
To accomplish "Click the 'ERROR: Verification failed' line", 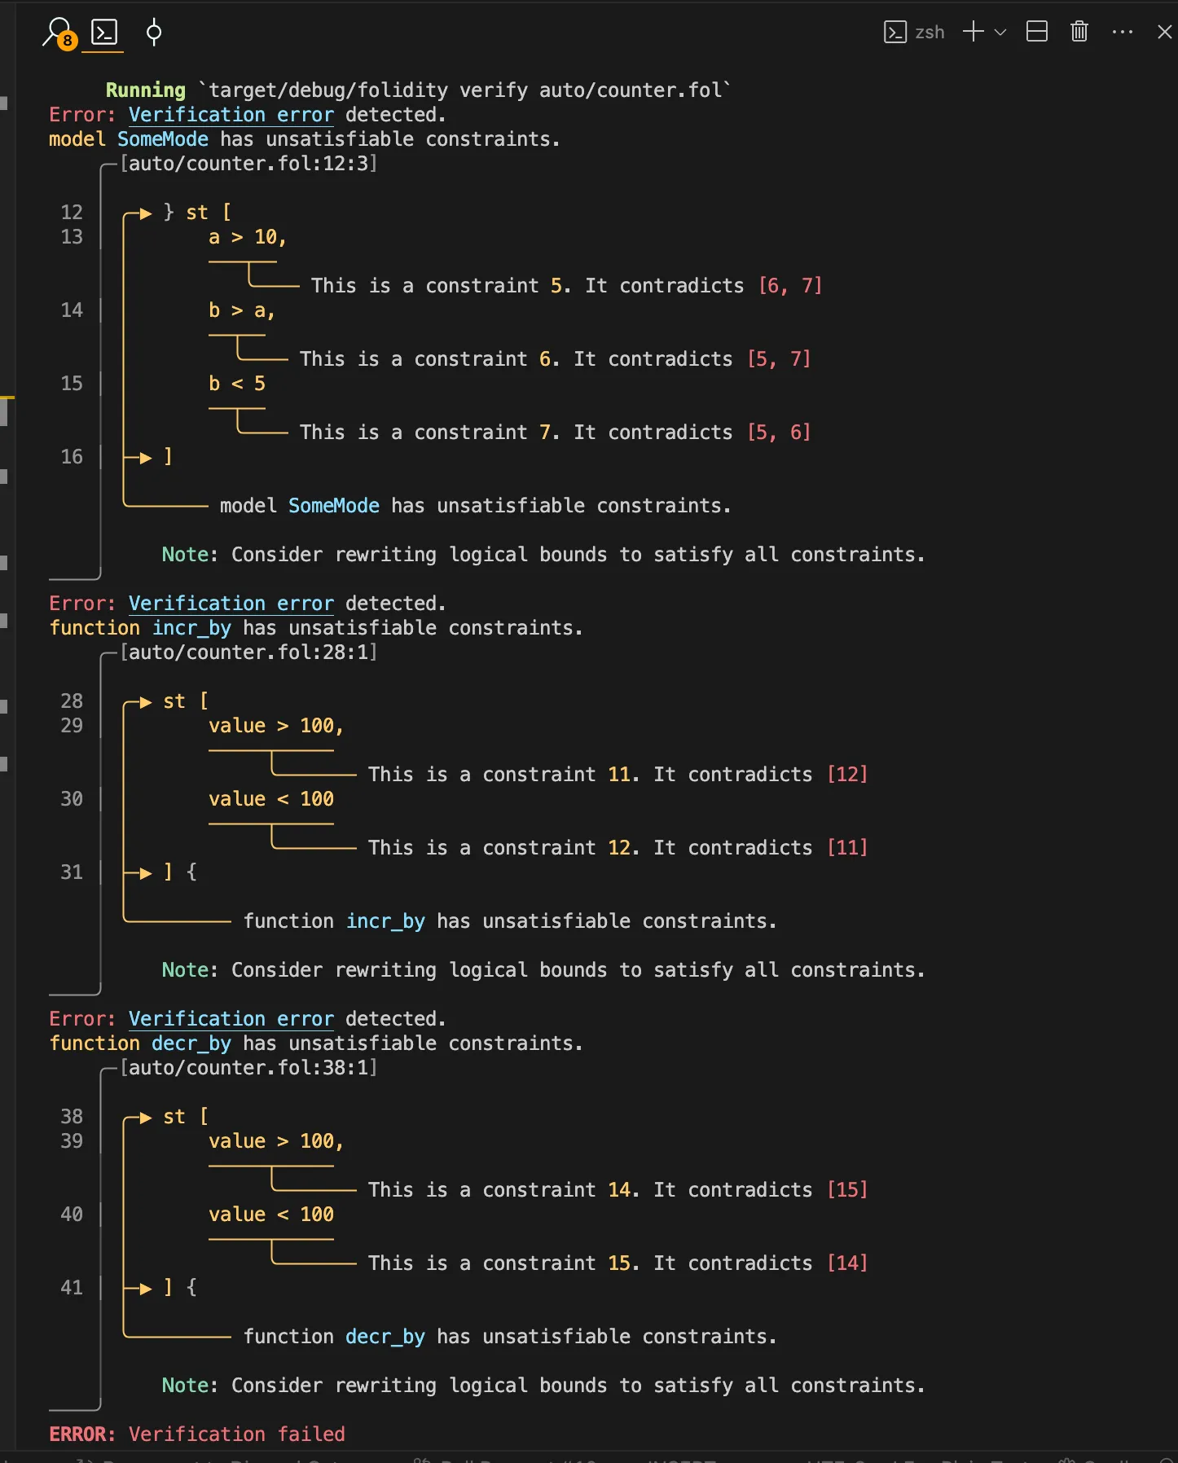I will (197, 1434).
